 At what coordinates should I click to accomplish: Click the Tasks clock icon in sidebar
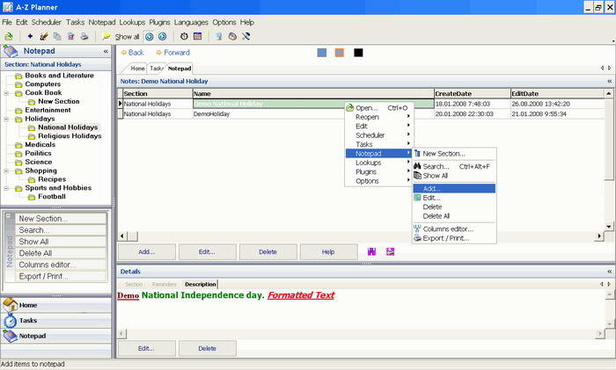coord(11,320)
